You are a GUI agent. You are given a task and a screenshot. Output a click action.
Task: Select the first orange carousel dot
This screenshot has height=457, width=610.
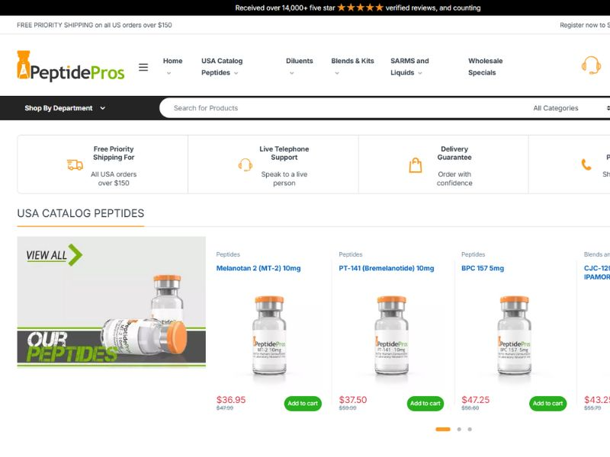442,430
